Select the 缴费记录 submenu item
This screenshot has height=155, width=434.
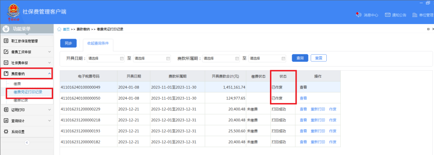click(21, 100)
